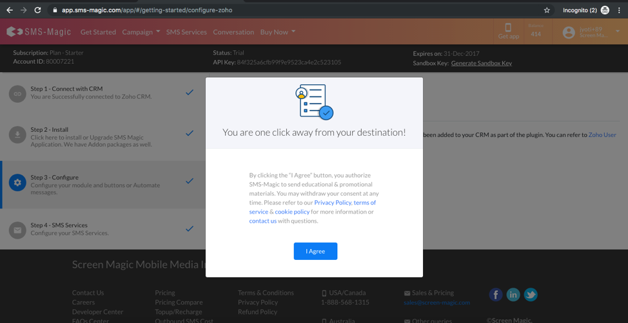Click the browser address bar URL
628x323 pixels.
click(146, 10)
